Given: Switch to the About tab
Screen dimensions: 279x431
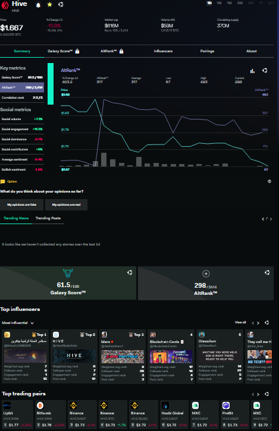Looking at the screenshot, I should point(252,51).
